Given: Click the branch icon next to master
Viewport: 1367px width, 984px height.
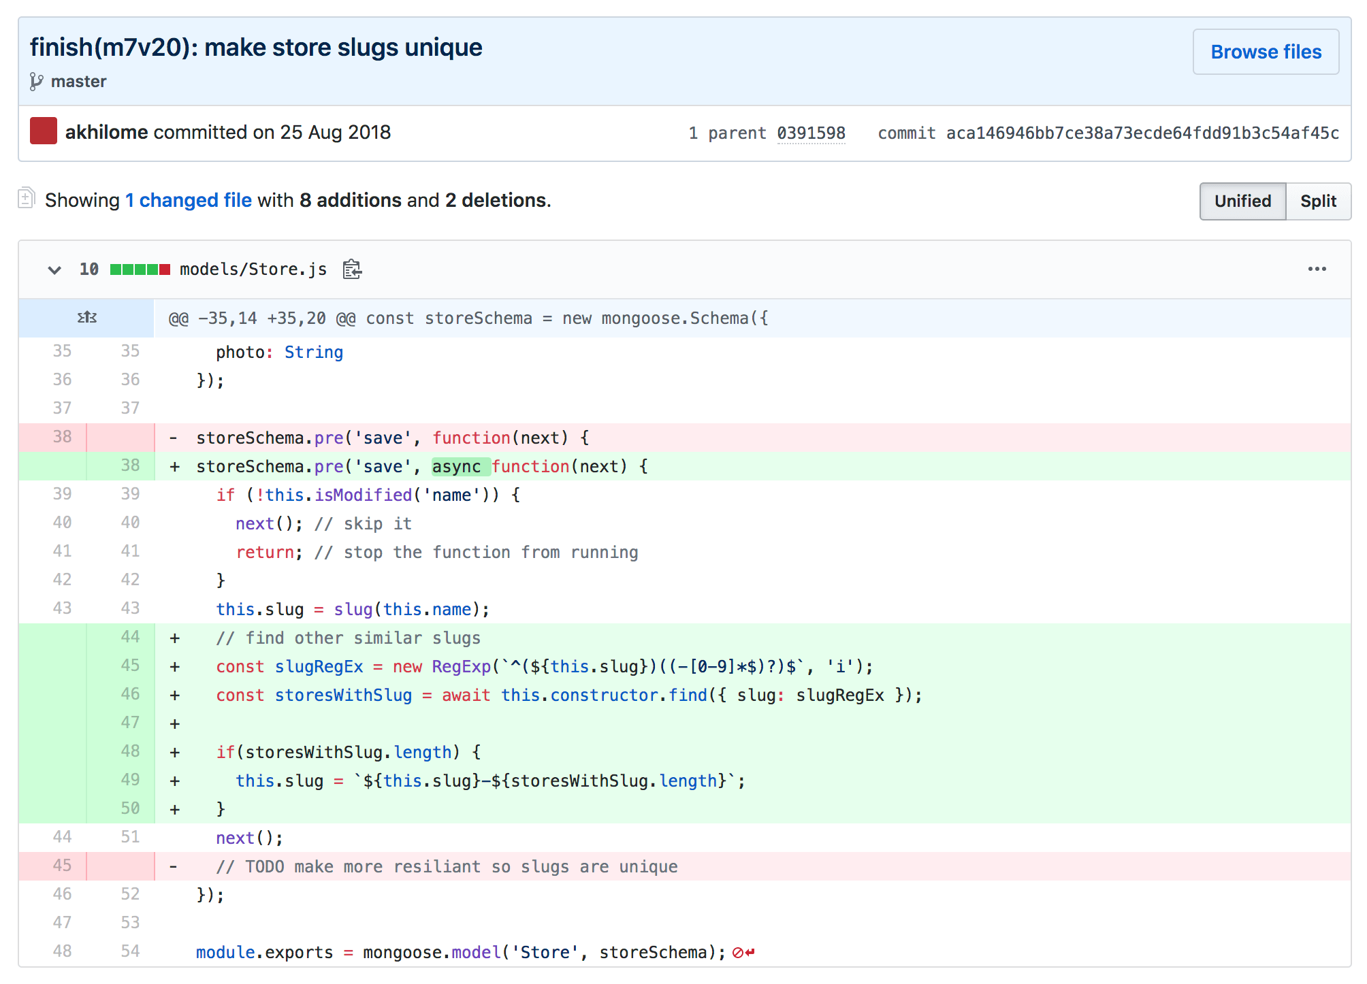Looking at the screenshot, I should tap(35, 81).
